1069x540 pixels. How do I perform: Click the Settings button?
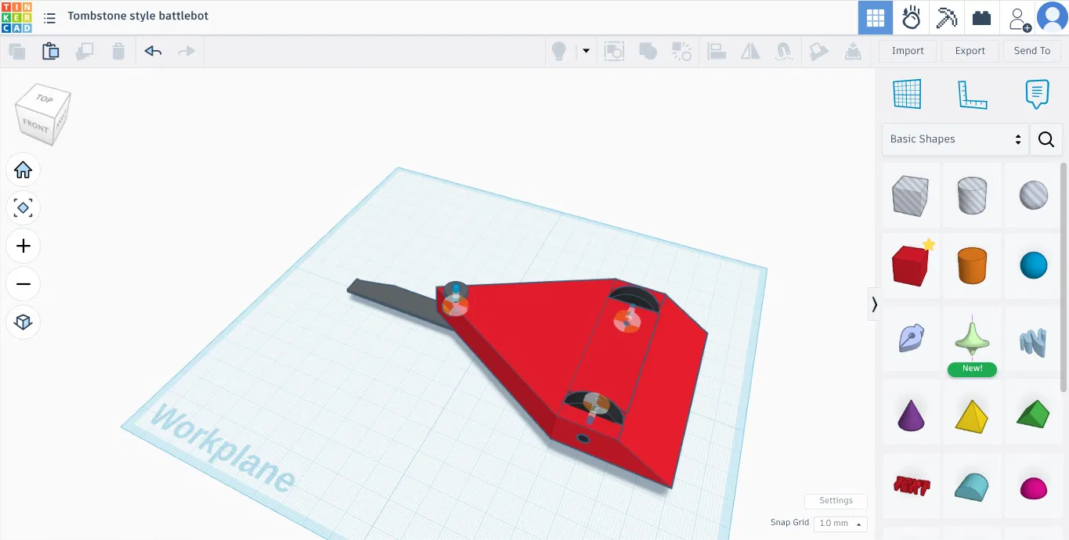pyautogui.click(x=836, y=501)
